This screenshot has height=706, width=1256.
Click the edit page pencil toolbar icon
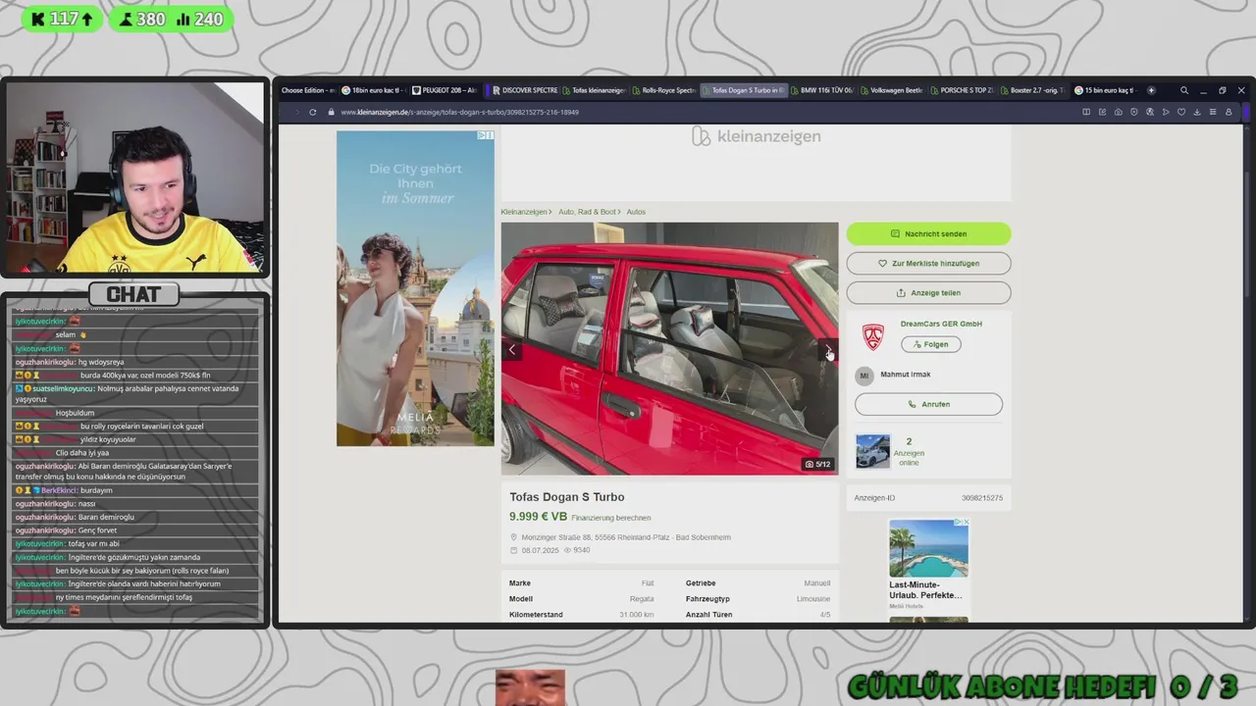[x=1102, y=112]
